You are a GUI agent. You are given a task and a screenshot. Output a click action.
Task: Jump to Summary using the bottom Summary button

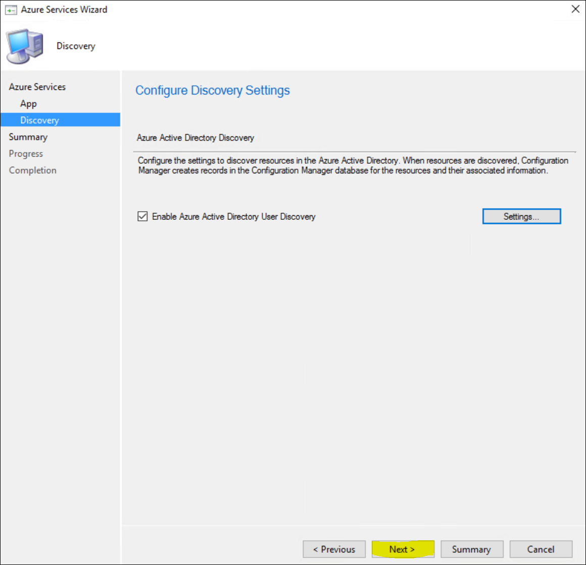(x=472, y=549)
